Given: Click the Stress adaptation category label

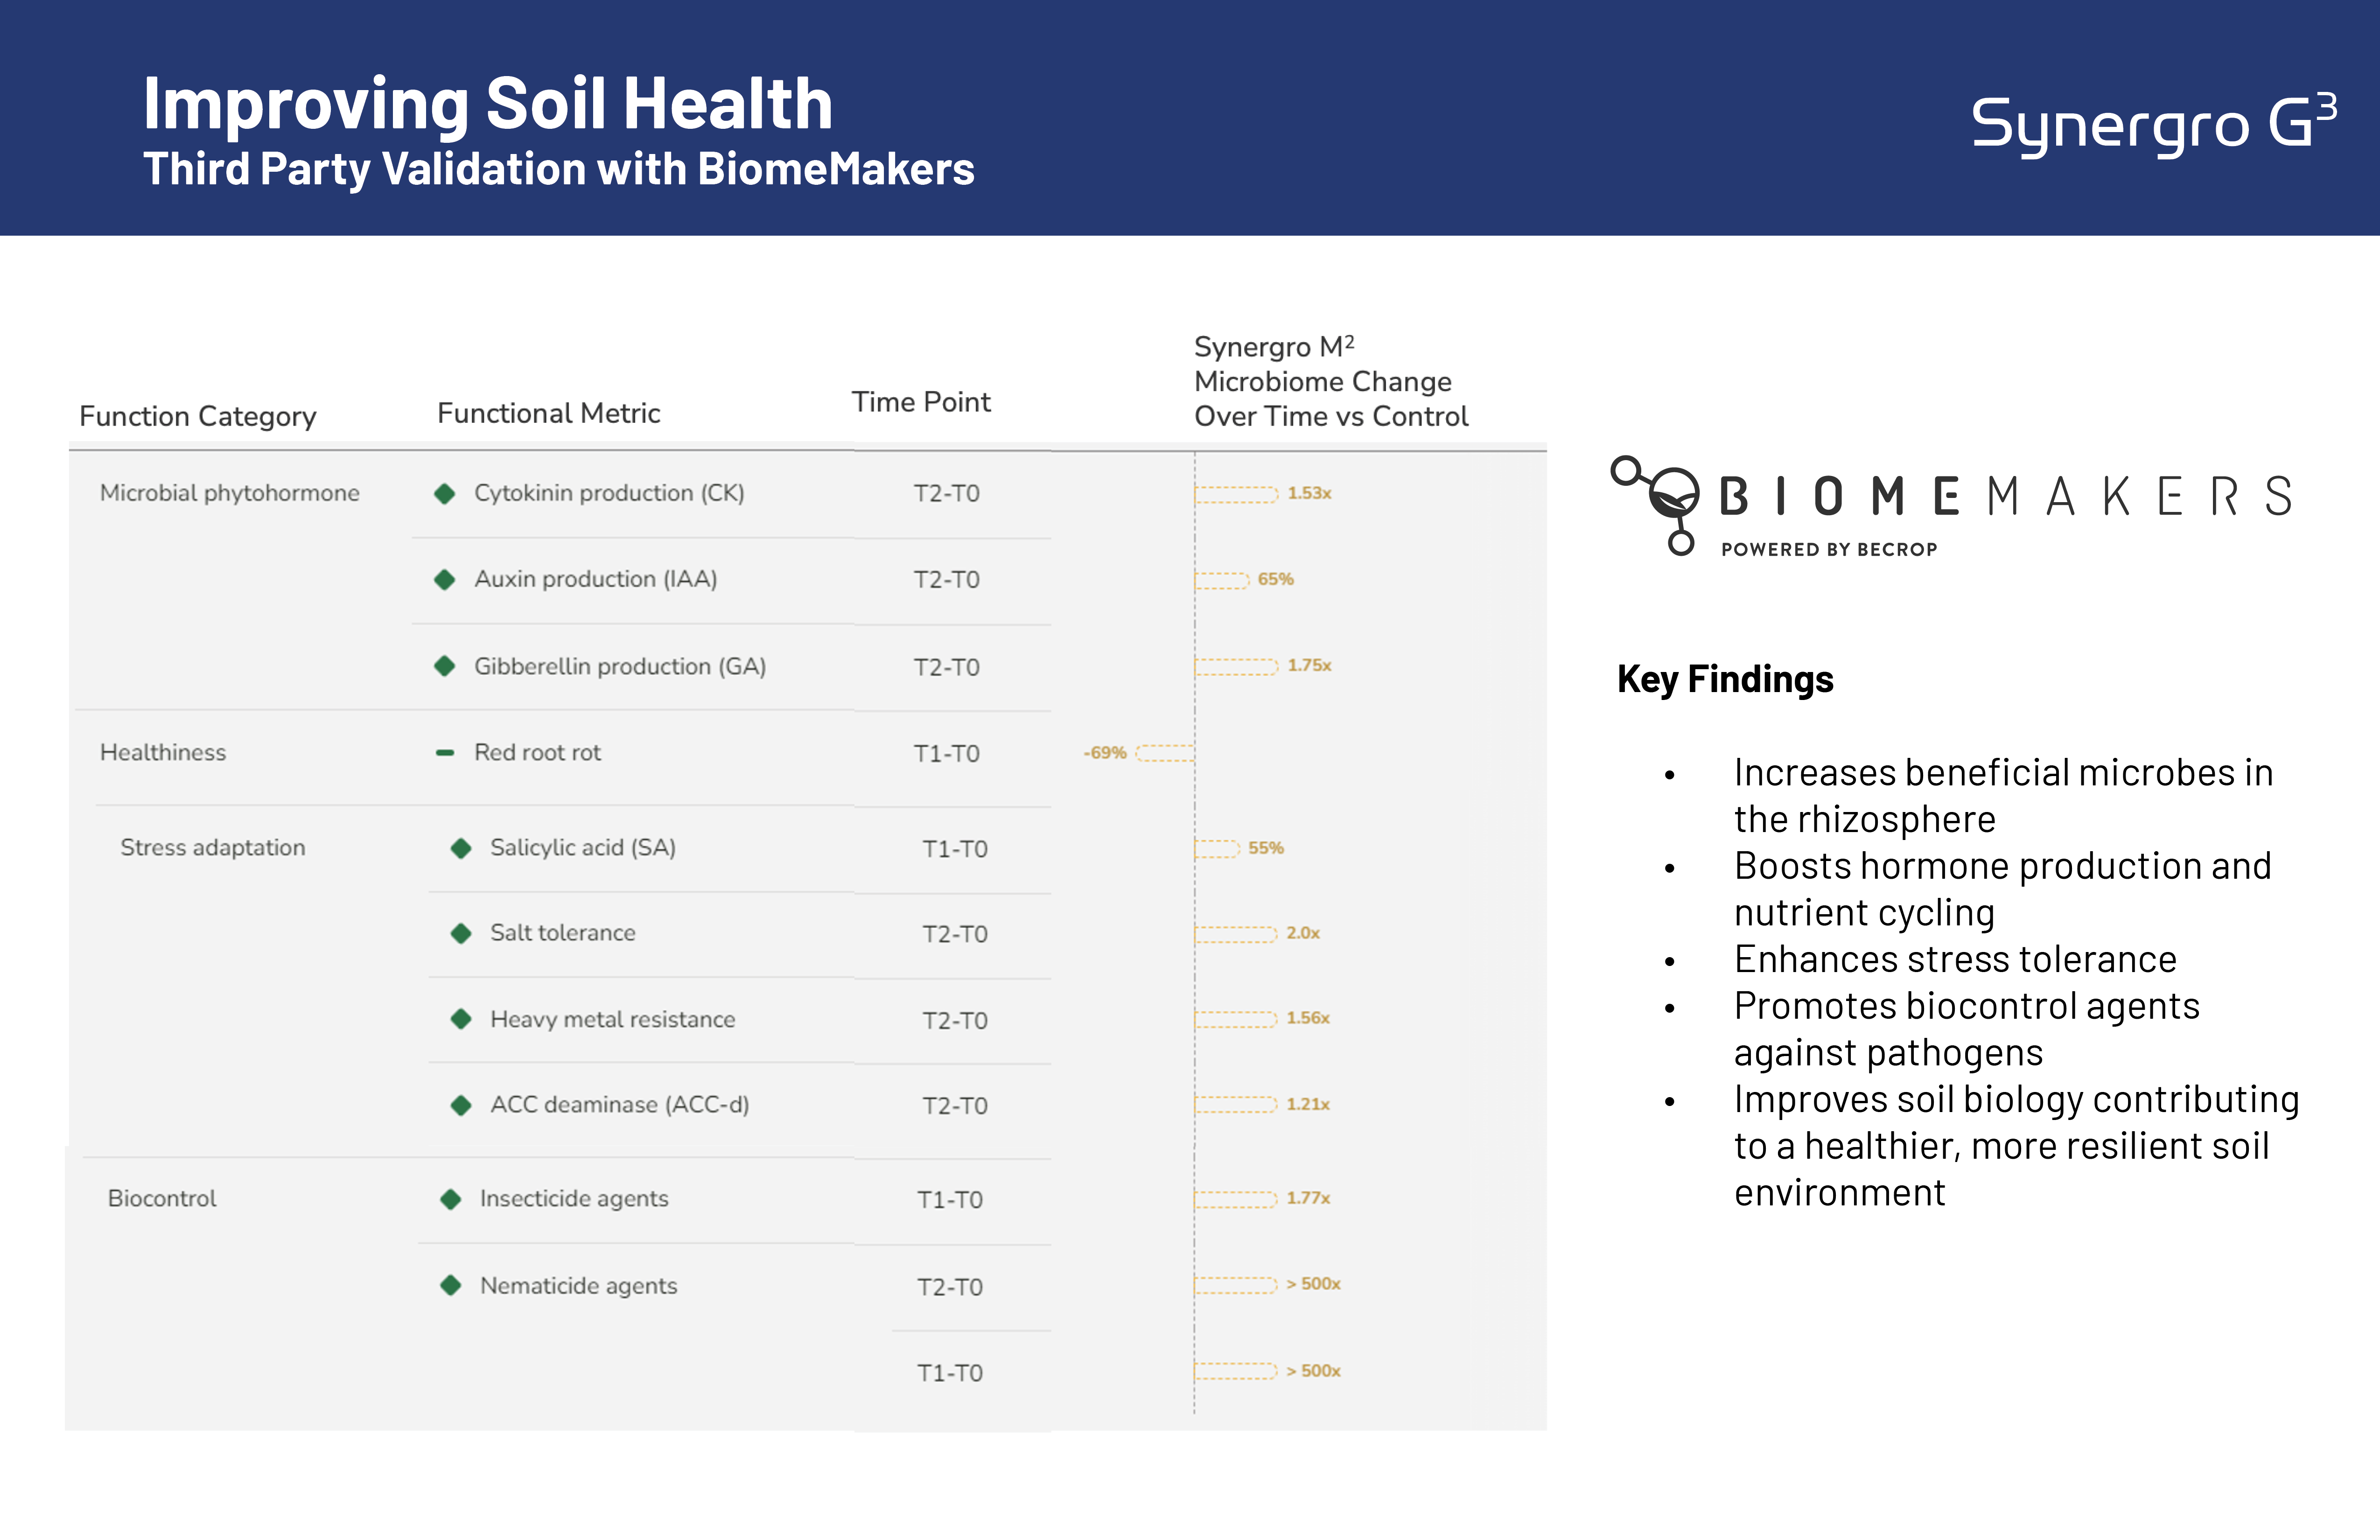Looking at the screenshot, I should pos(213,848).
